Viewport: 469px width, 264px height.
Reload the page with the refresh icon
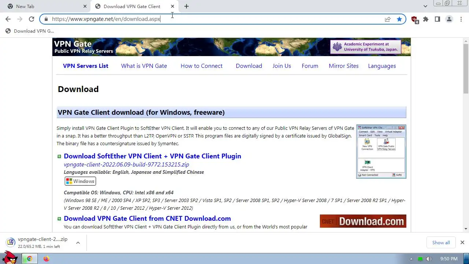coord(32,19)
